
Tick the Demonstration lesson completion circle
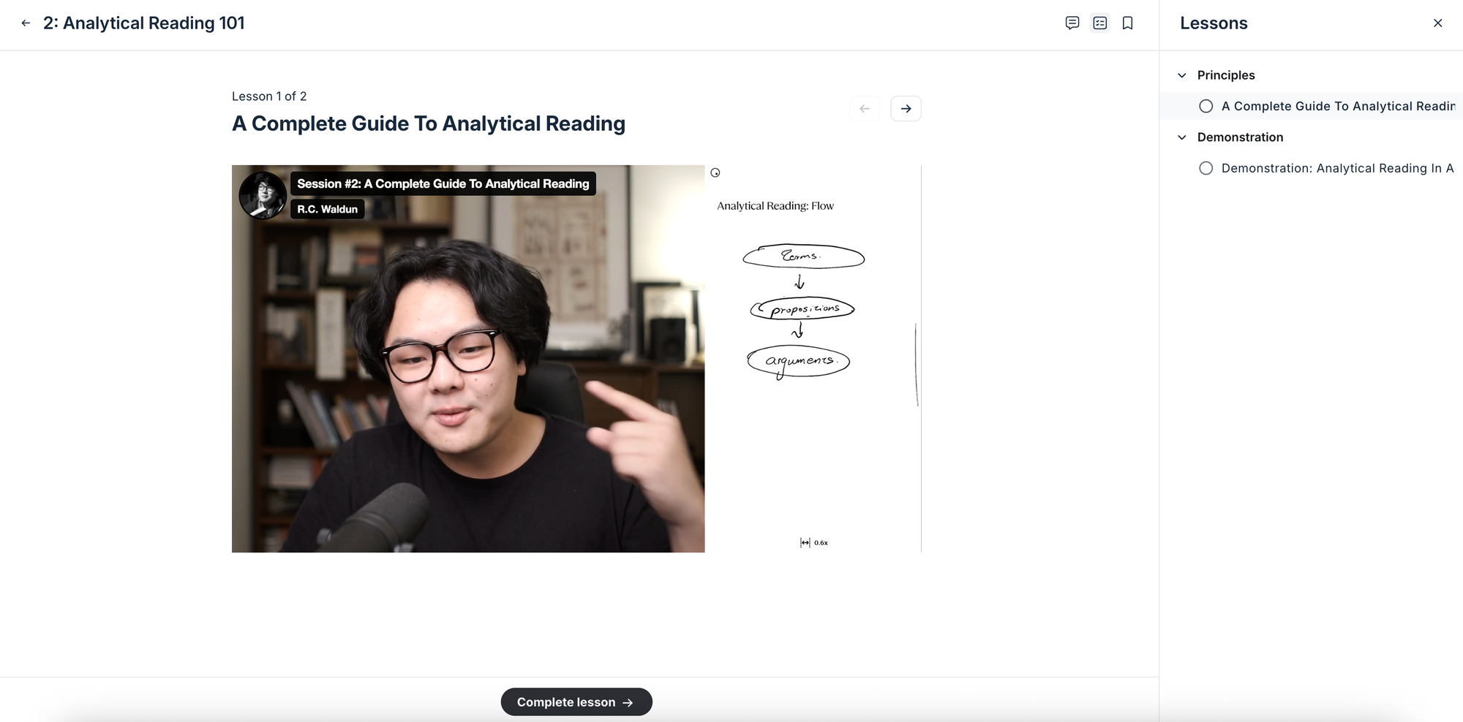[1206, 169]
